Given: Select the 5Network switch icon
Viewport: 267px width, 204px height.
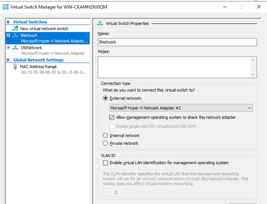Looking at the screenshot, I should [15, 35].
